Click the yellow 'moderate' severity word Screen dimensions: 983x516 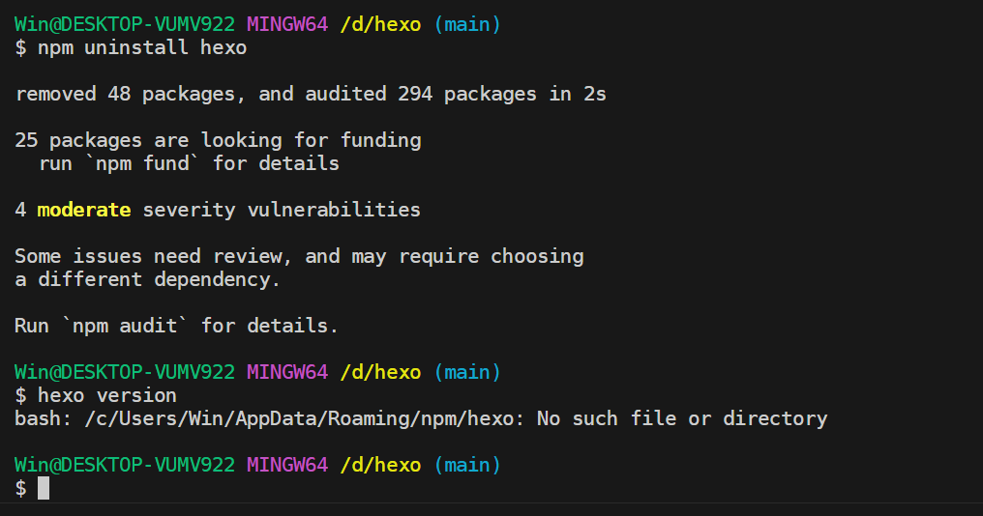coord(84,210)
